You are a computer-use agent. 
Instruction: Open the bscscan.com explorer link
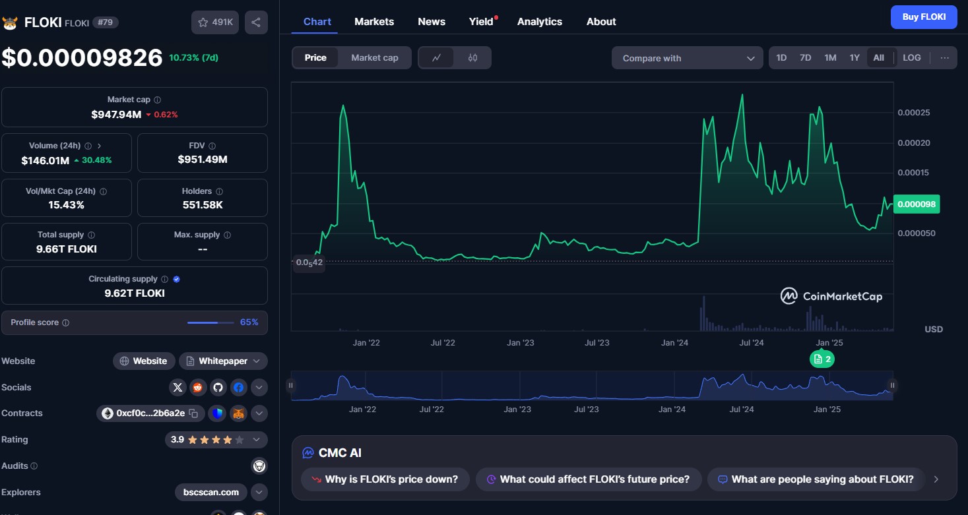[211, 493]
